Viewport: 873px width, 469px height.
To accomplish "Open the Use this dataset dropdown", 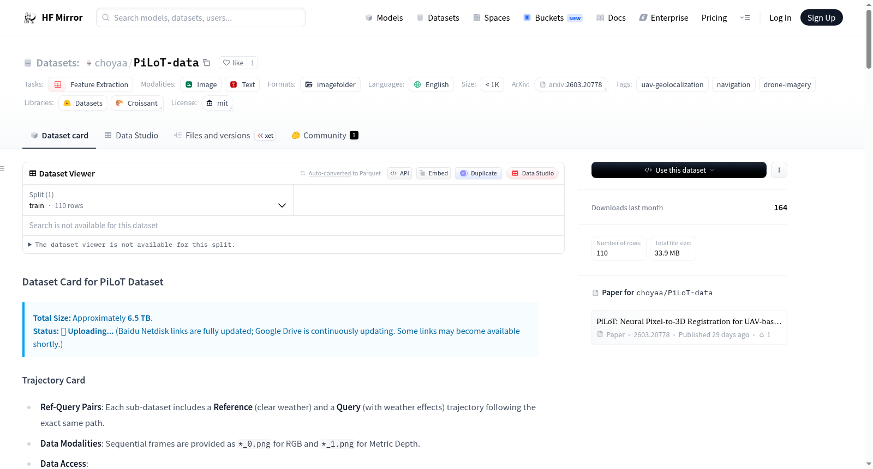I will click(x=679, y=170).
